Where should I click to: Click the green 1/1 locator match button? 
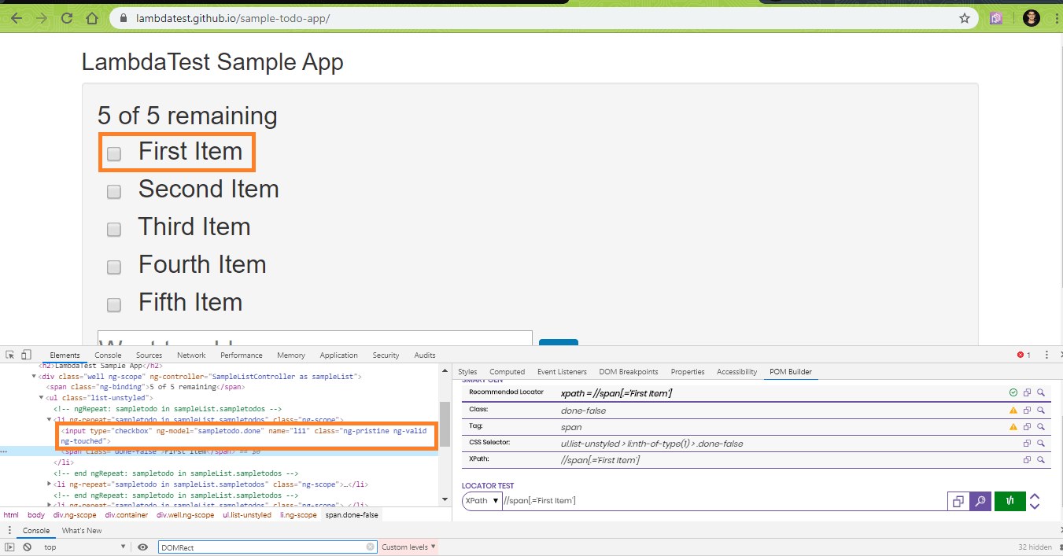click(x=1009, y=501)
